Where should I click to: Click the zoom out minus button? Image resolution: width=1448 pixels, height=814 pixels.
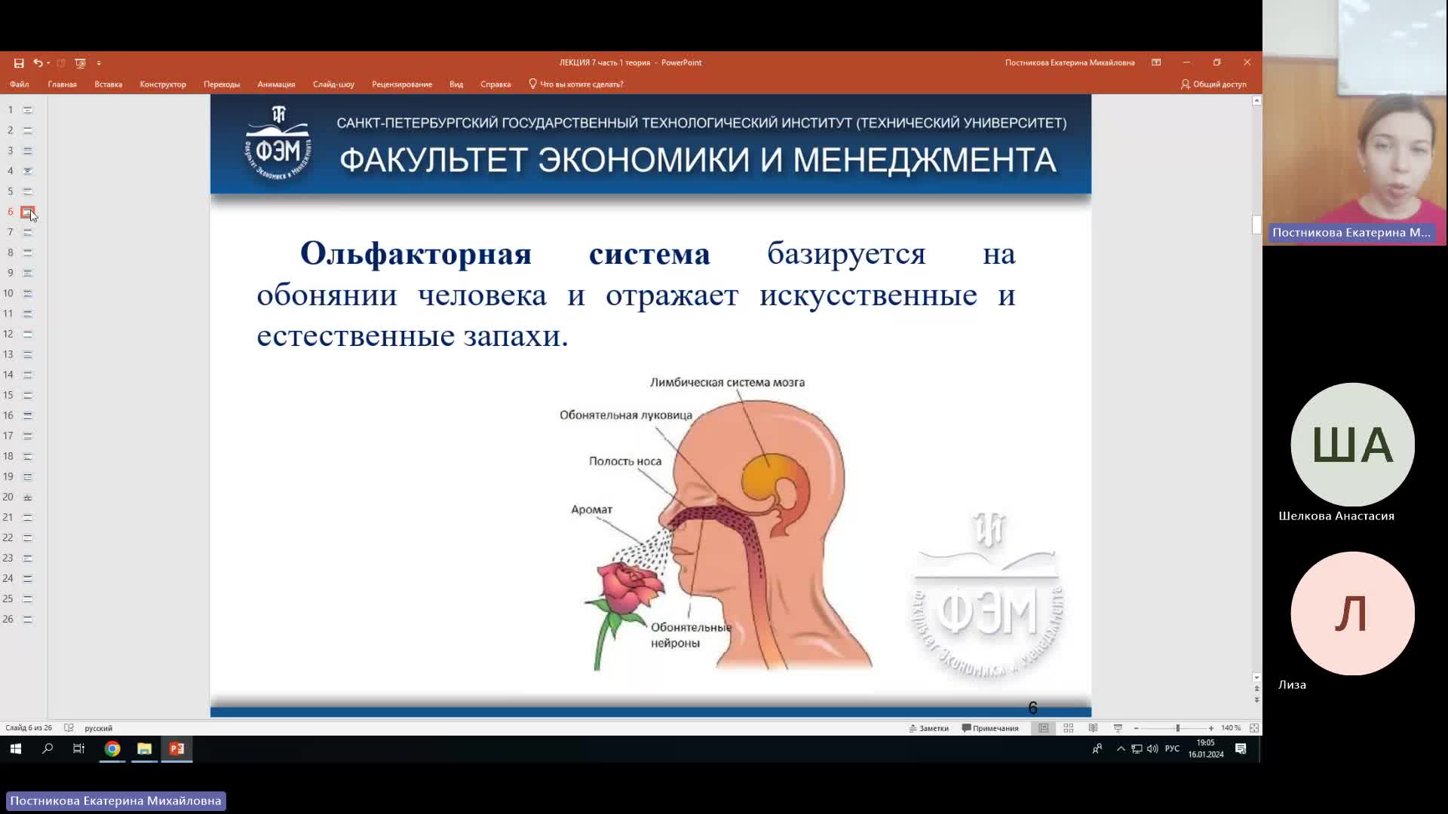tap(1136, 728)
